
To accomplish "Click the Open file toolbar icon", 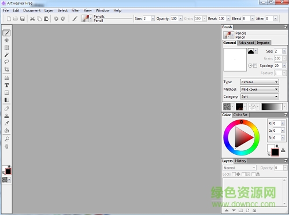I will [x=16, y=18].
